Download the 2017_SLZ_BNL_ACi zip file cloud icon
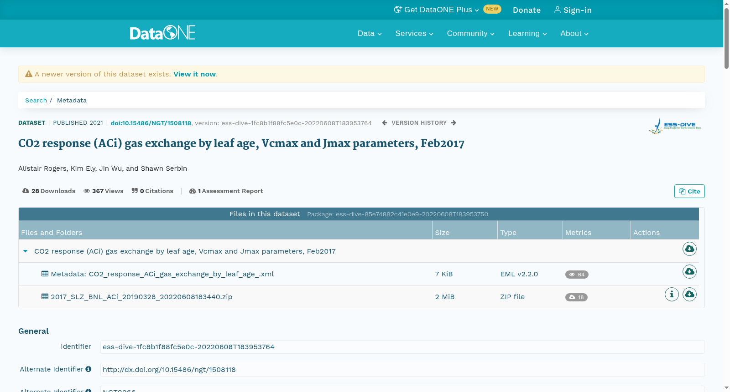 click(x=689, y=295)
